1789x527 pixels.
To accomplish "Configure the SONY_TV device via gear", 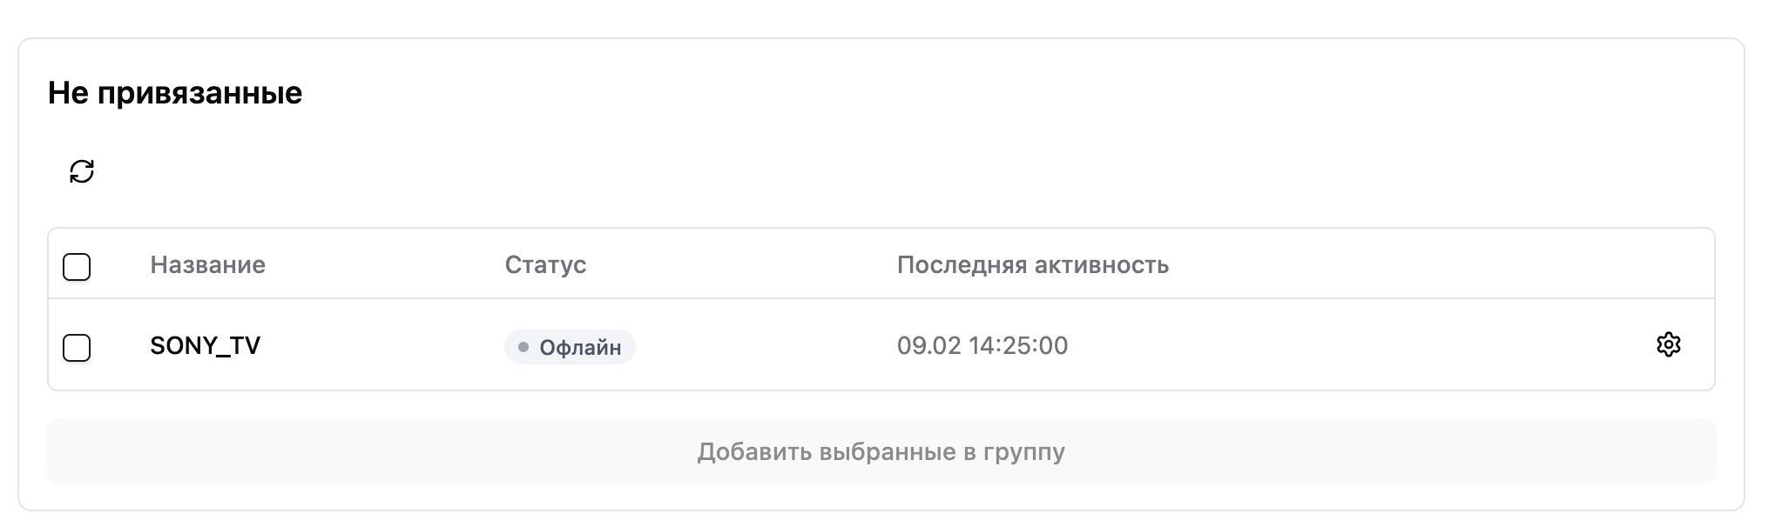I will pos(1668,345).
